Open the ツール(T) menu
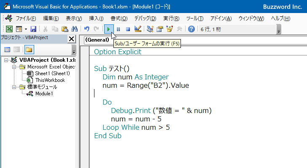 coord(195,18)
